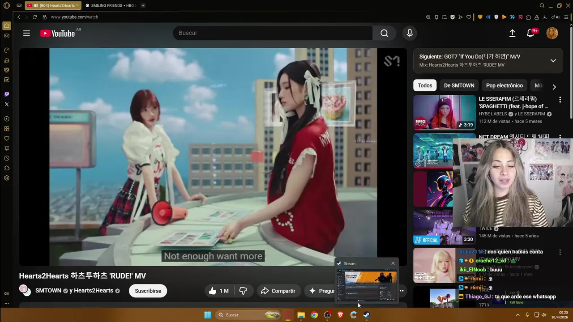Image resolution: width=573 pixels, height=322 pixels.
Task: Open a new browser tab
Action: coord(143,5)
